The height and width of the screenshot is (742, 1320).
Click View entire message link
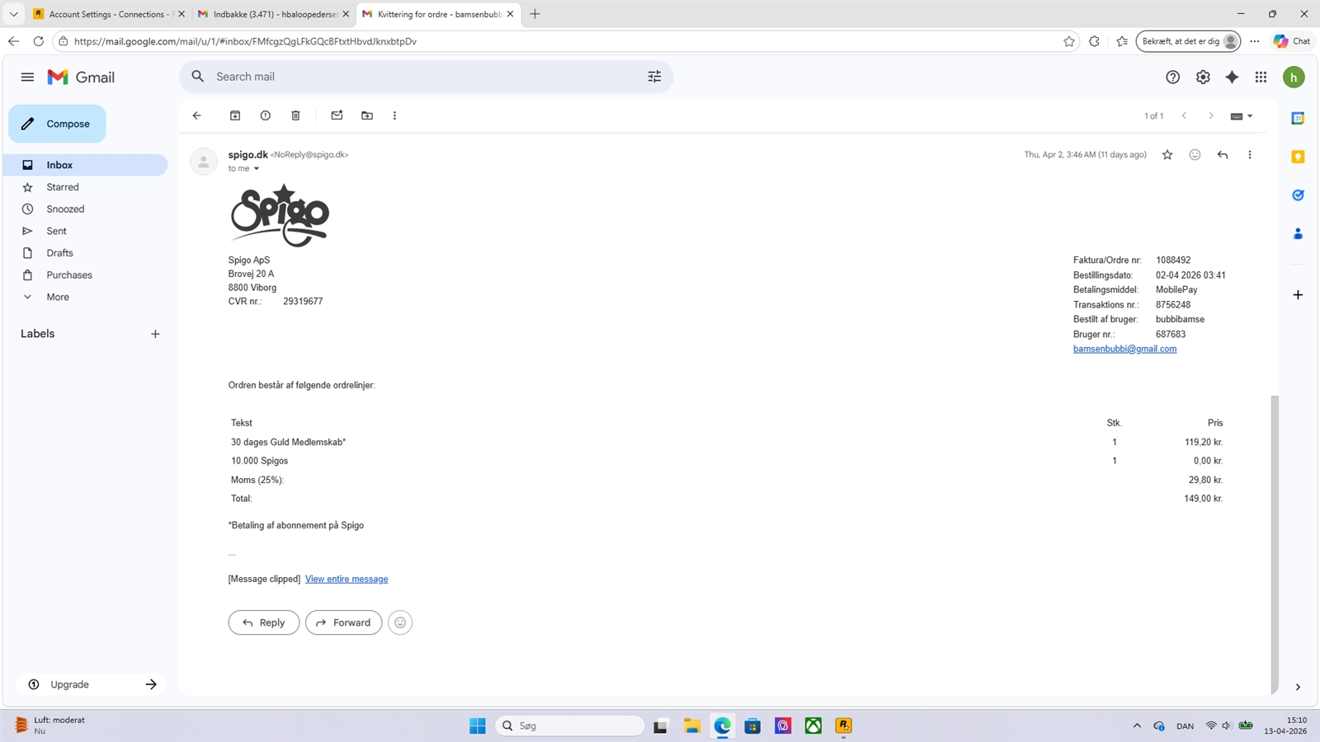[x=346, y=579]
